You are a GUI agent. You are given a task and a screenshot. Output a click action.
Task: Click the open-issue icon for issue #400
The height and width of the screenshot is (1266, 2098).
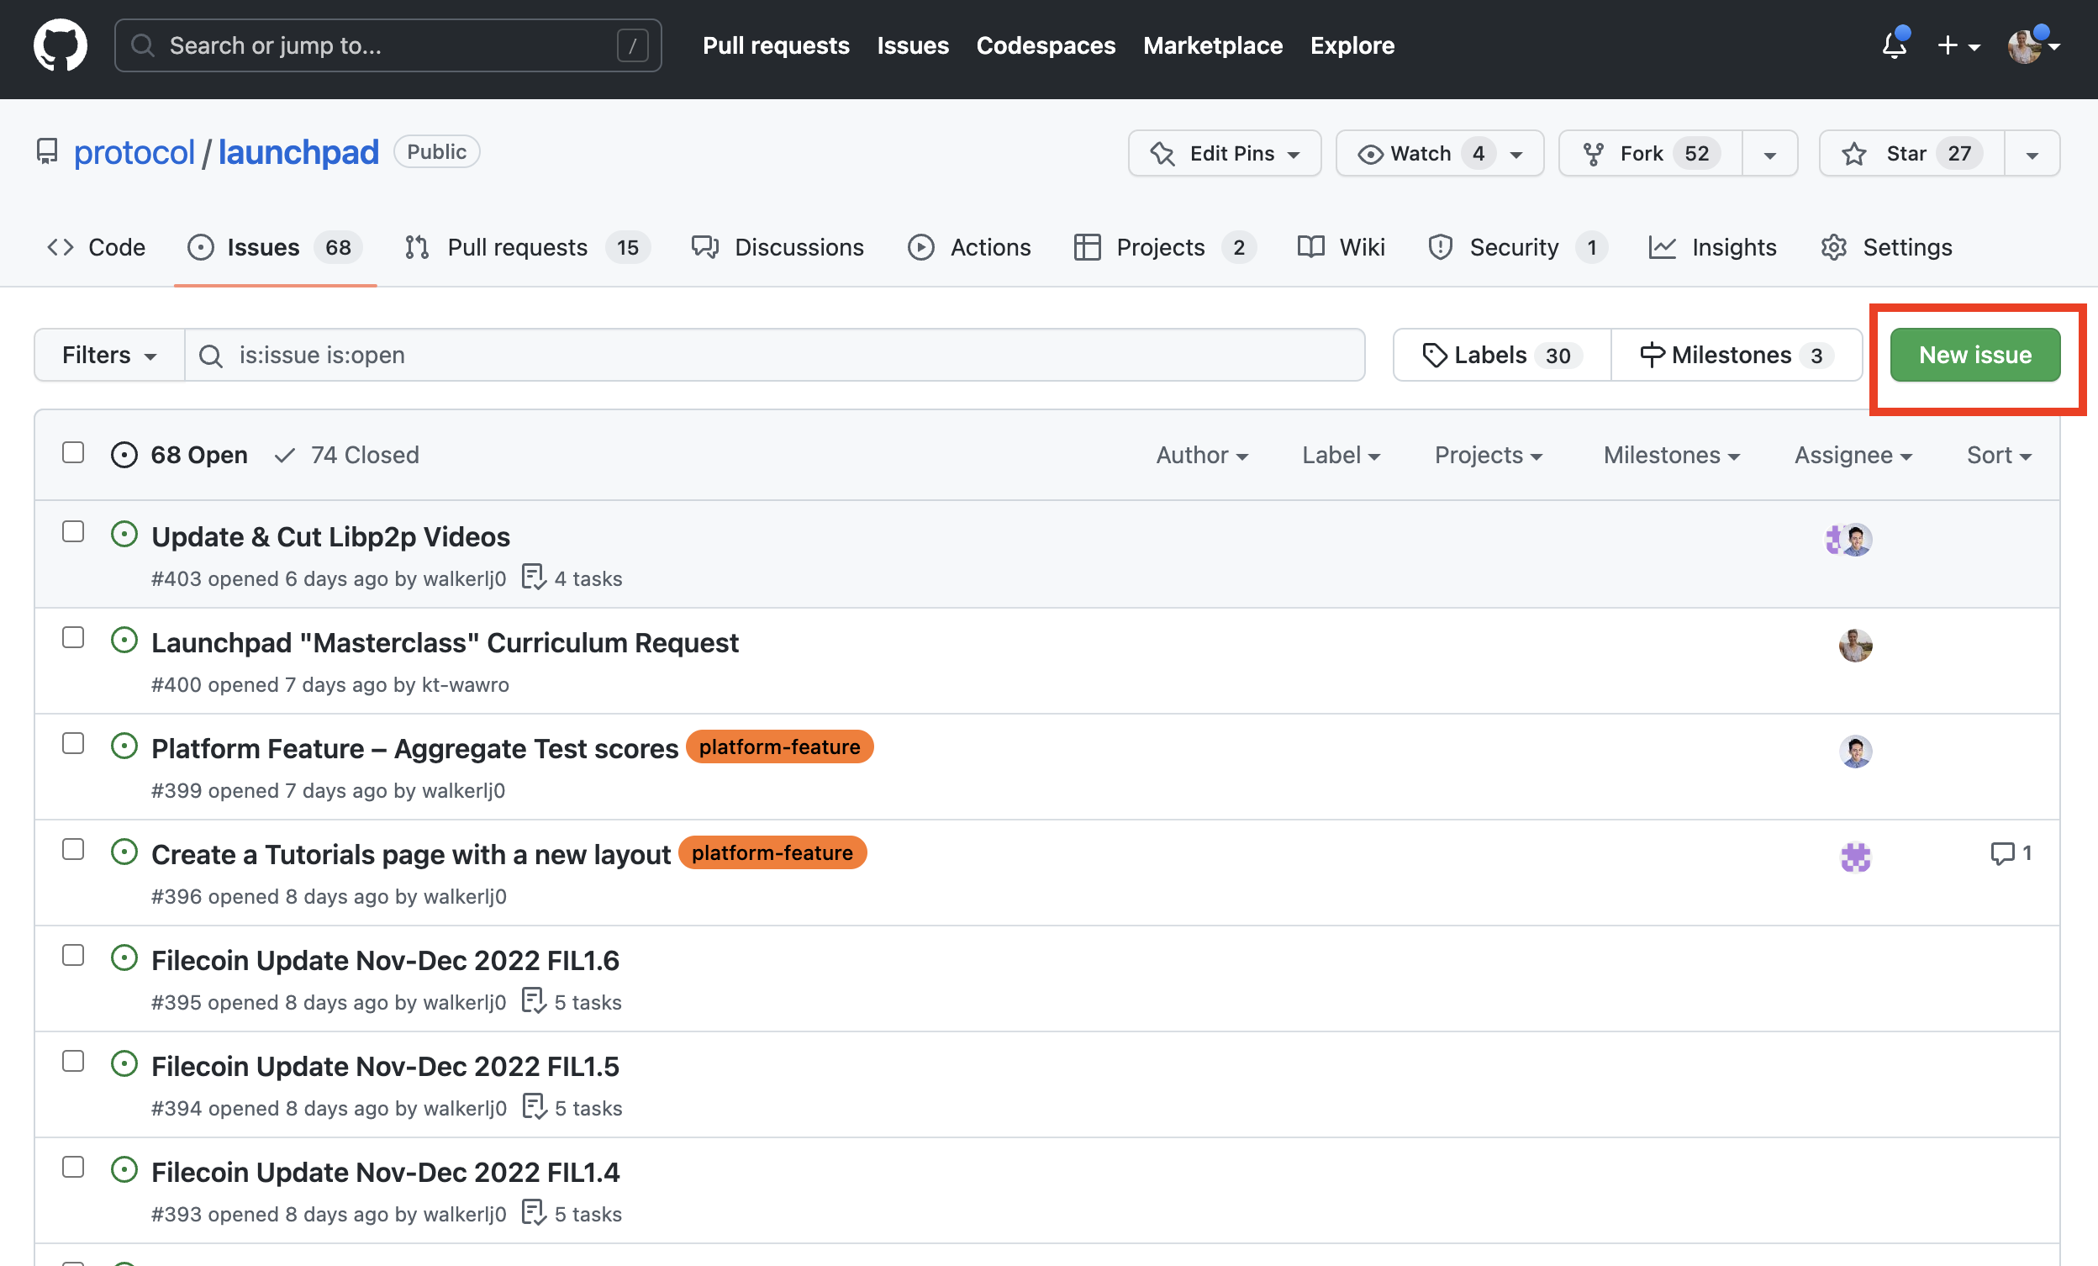(124, 641)
